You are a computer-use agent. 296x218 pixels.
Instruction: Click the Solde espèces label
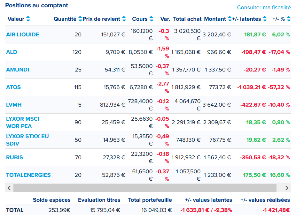pyautogui.click(x=52, y=200)
